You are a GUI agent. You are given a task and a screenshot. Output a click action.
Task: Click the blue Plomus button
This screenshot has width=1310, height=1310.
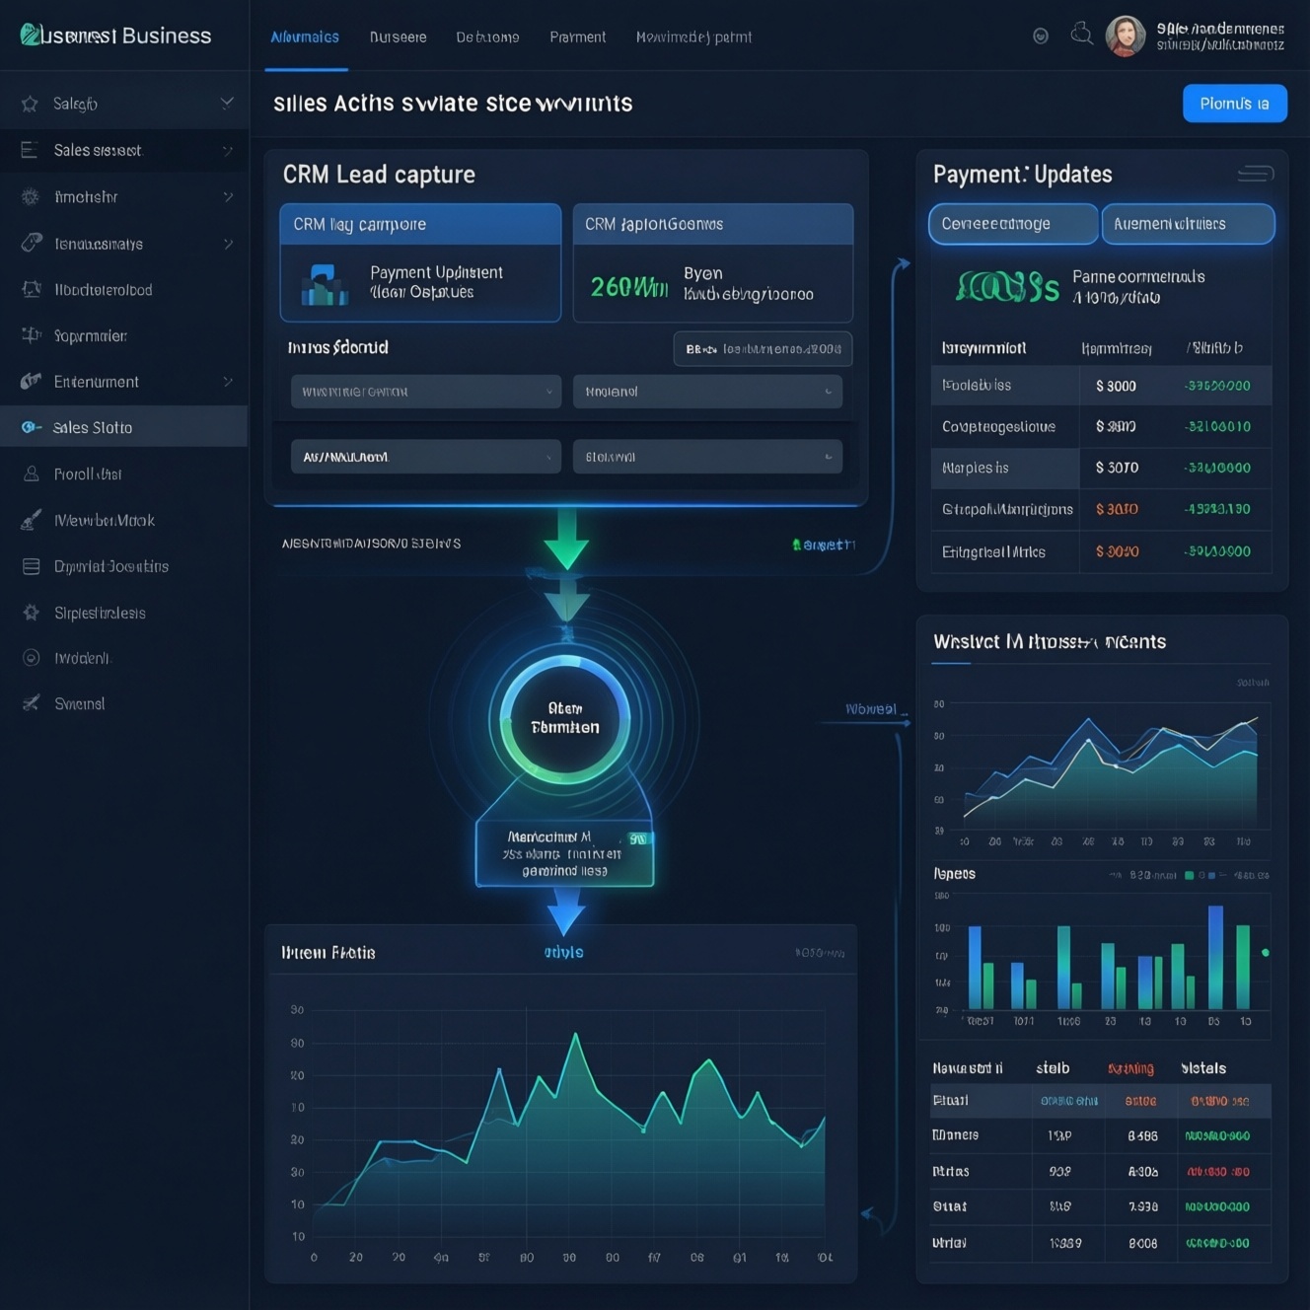coord(1234,104)
